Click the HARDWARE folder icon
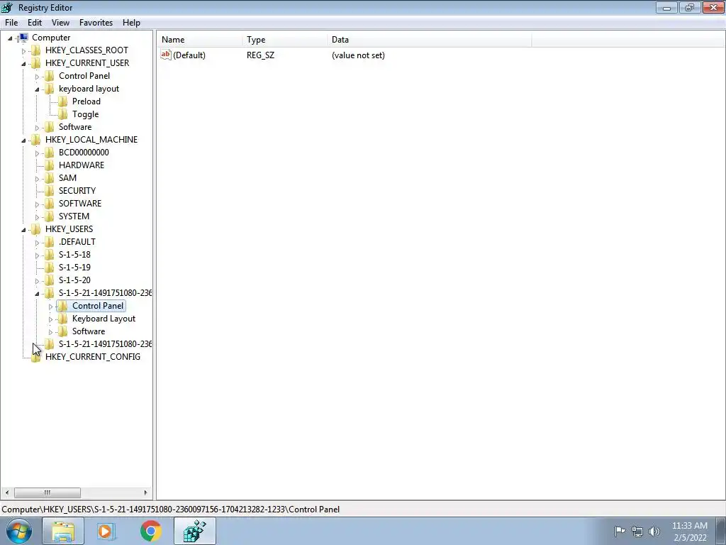The width and height of the screenshot is (726, 545). click(49, 165)
